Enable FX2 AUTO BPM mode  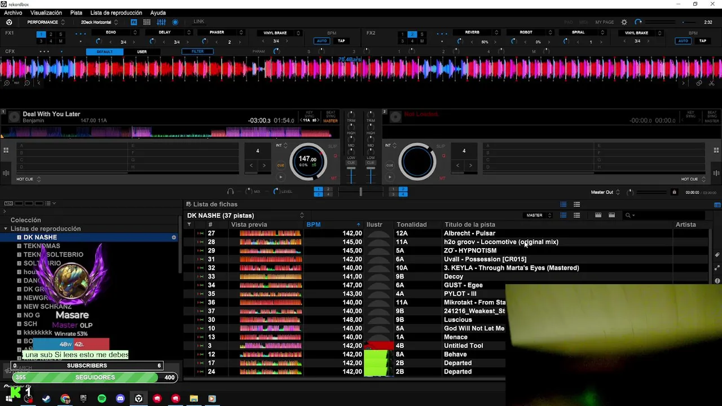point(683,41)
